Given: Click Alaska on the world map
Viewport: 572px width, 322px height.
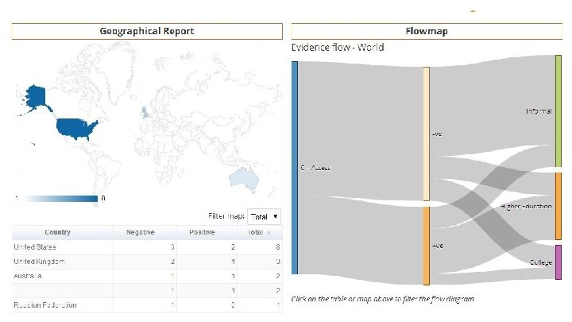Looking at the screenshot, I should coord(36,96).
